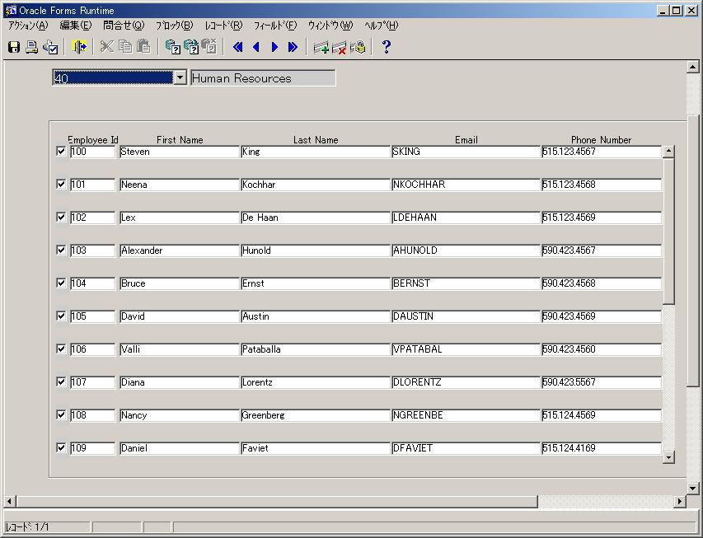Uncheck the checkbox for Valli Pataballa
Image resolution: width=703 pixels, height=538 pixels.
[x=62, y=349]
